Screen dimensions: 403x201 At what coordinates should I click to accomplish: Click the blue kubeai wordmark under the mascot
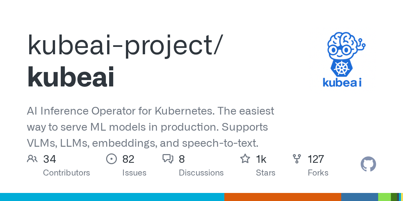(342, 82)
